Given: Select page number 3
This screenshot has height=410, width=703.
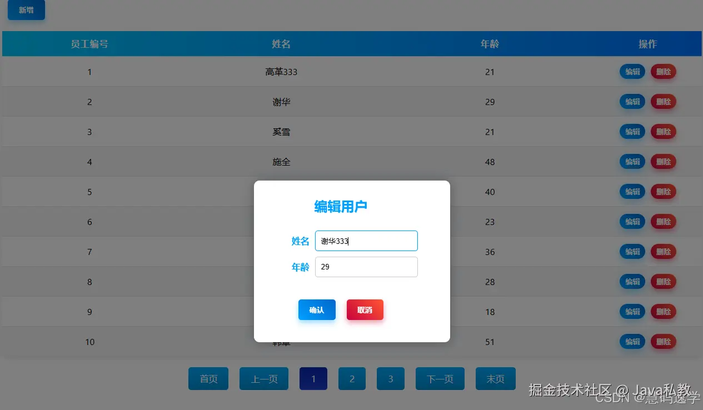Looking at the screenshot, I should pos(390,378).
